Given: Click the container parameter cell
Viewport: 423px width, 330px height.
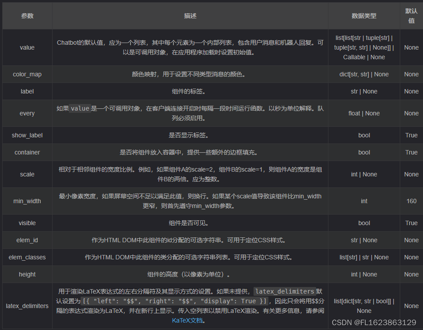Looking at the screenshot, I should click(x=27, y=152).
